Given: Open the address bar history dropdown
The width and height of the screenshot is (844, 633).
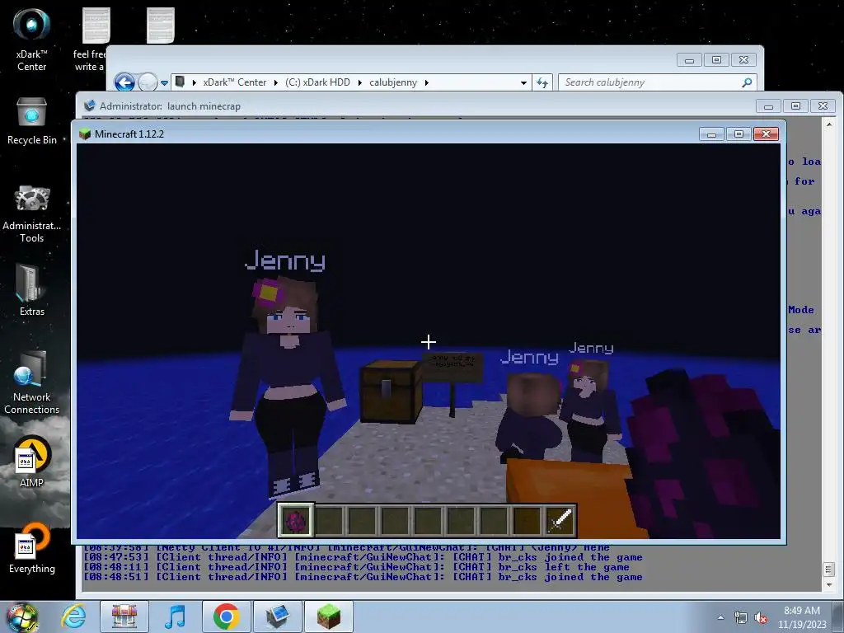Looking at the screenshot, I should click(x=523, y=83).
